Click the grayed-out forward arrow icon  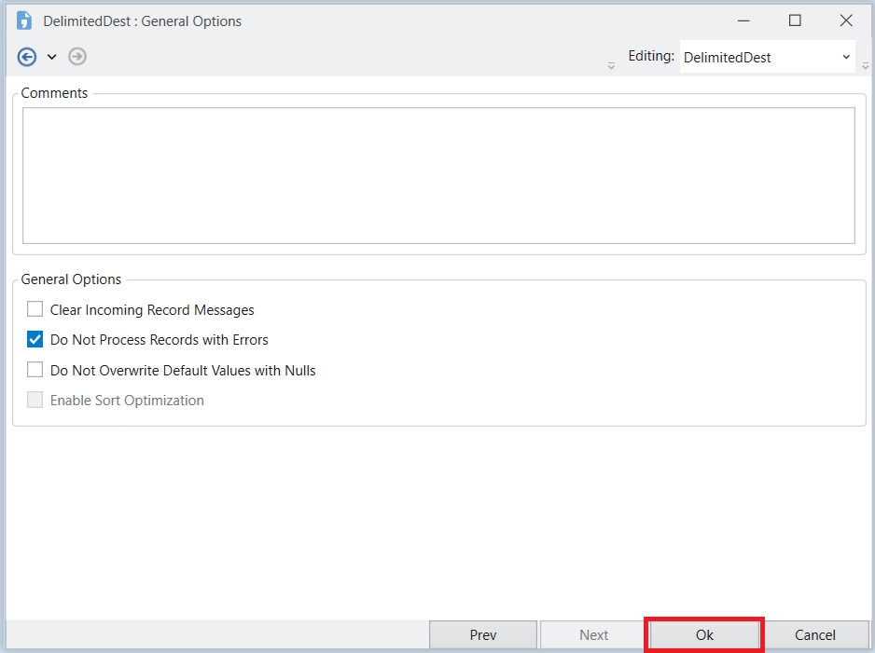pyautogui.click(x=77, y=57)
